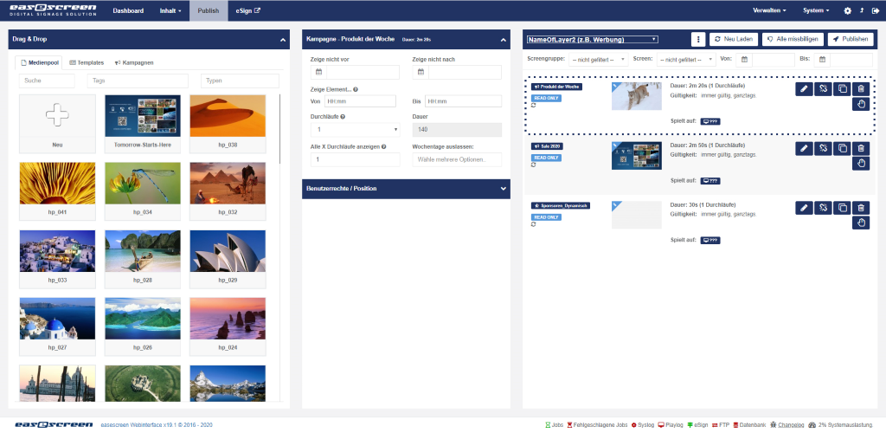Click the hand icon on Produkt der Woche
This screenshot has height=433, width=886.
pos(860,105)
